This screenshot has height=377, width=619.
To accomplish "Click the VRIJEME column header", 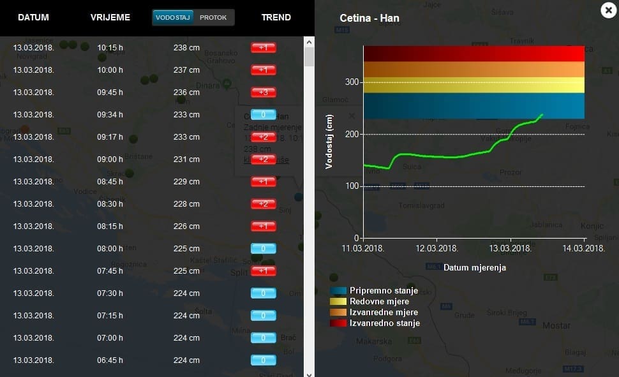I will (110, 18).
